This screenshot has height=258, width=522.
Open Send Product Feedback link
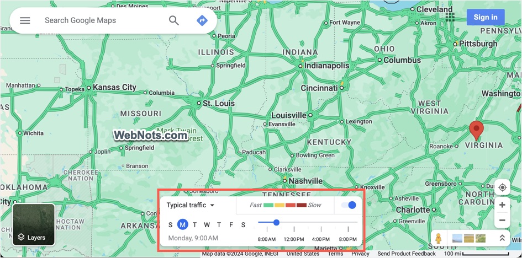(x=407, y=254)
